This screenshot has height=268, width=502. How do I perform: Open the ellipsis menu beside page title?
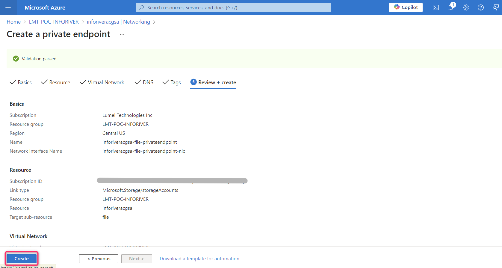122,34
